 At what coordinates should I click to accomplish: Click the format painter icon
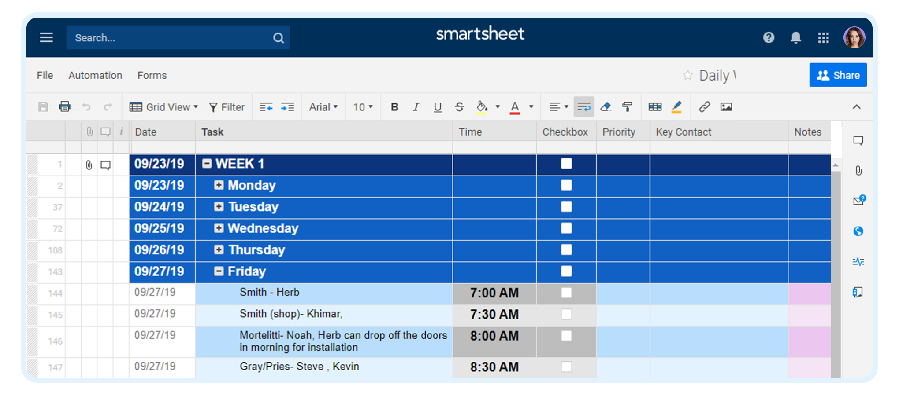(x=627, y=107)
